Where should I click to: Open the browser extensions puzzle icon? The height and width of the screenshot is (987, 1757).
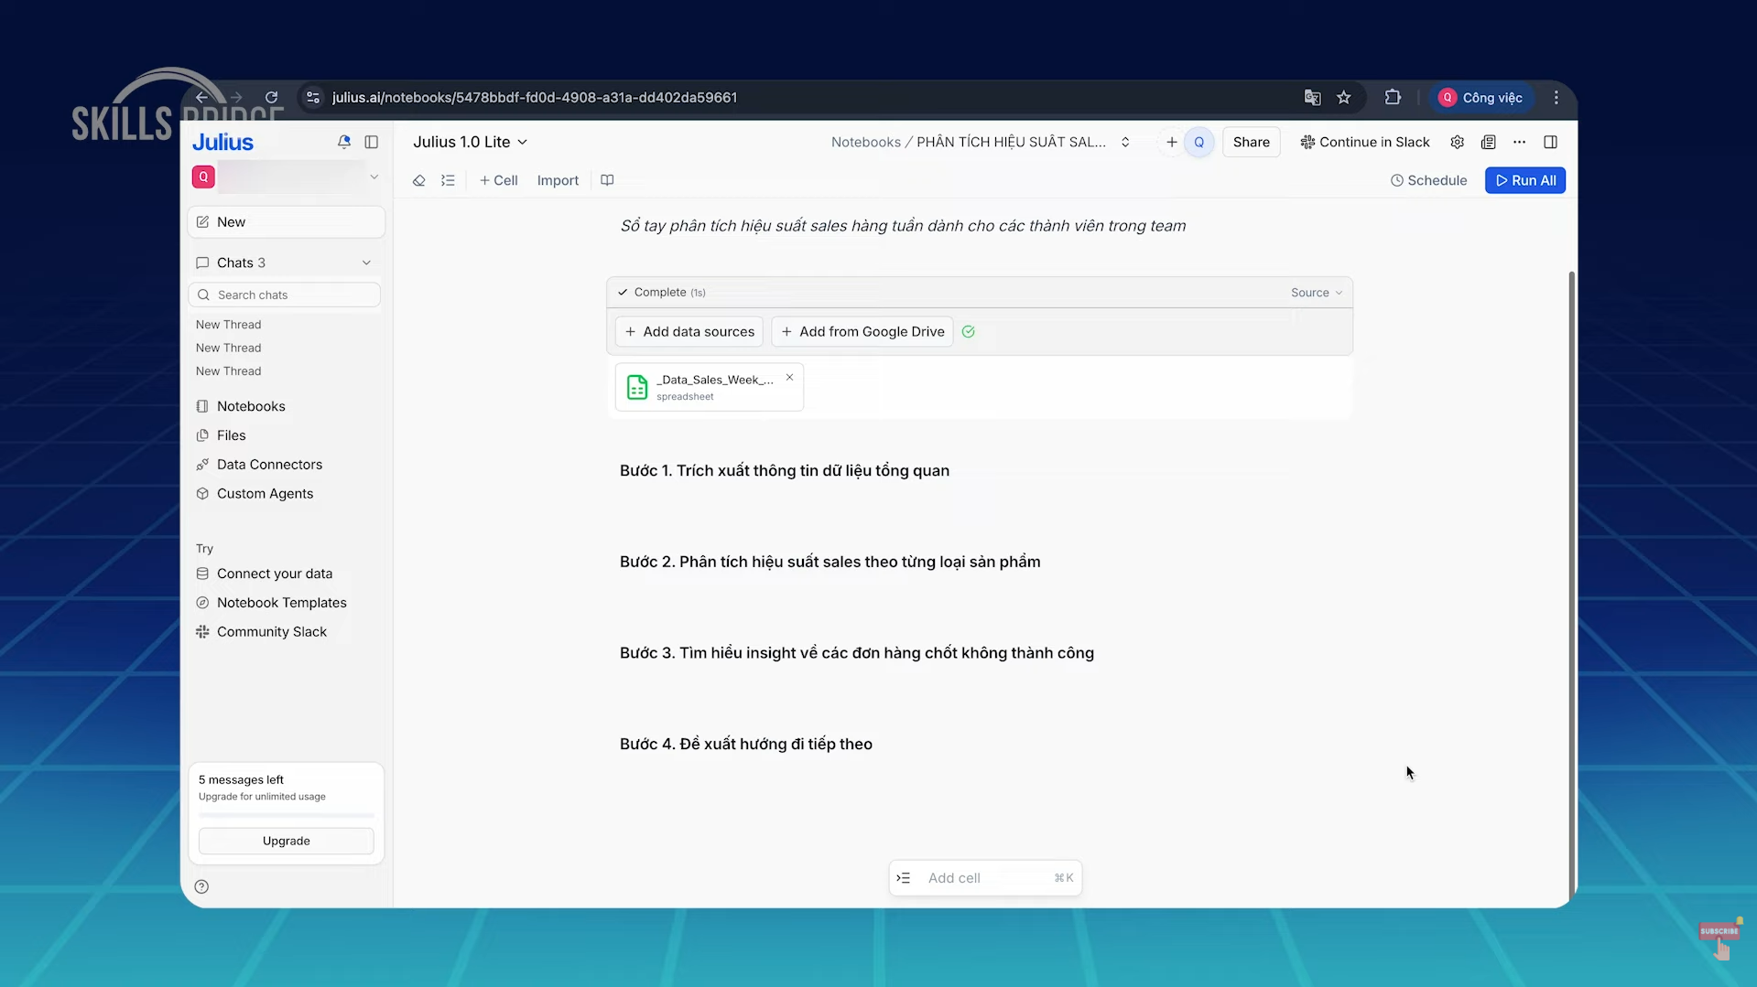pos(1393,98)
